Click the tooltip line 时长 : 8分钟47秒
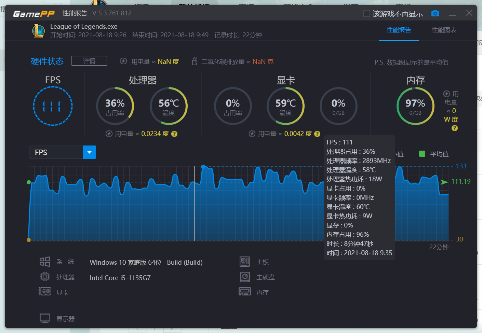Screen dimensions: 482x333 coord(350,244)
